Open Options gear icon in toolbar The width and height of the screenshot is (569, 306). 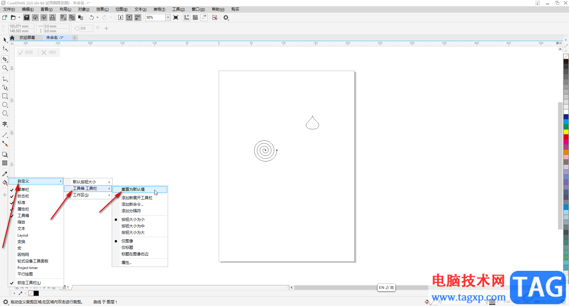point(226,17)
